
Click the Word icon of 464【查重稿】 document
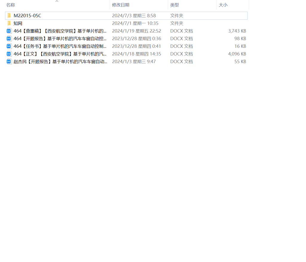[x=9, y=31]
